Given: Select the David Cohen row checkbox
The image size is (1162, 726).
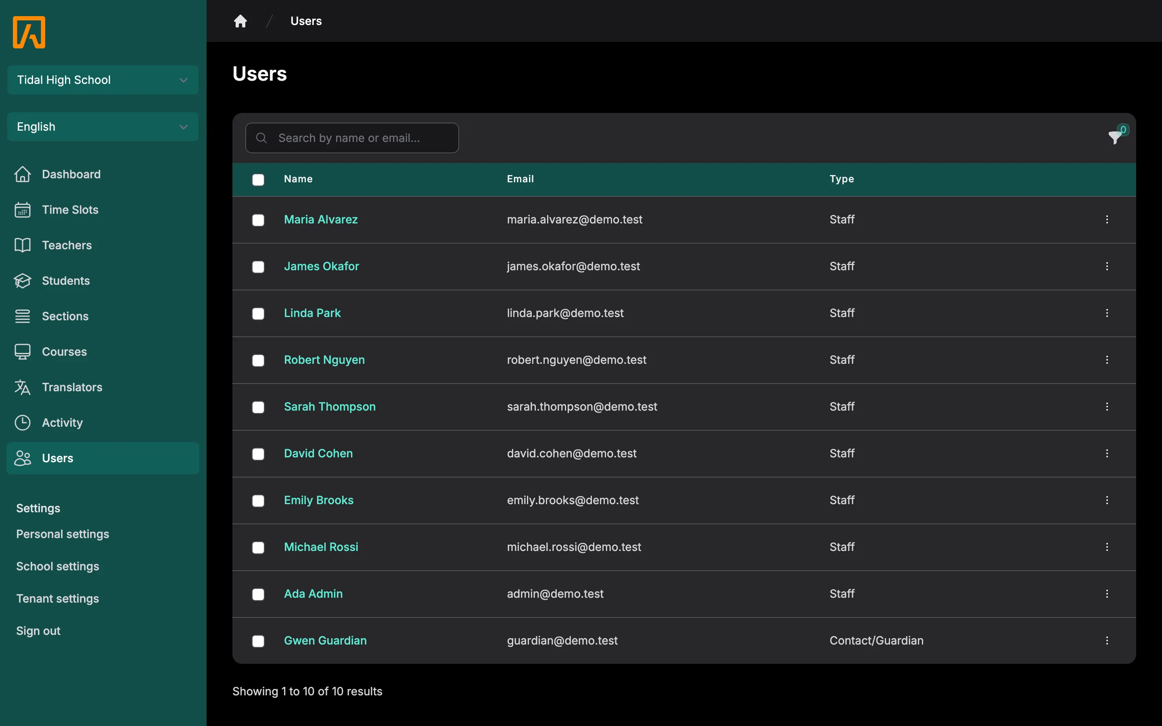Looking at the screenshot, I should click(258, 454).
